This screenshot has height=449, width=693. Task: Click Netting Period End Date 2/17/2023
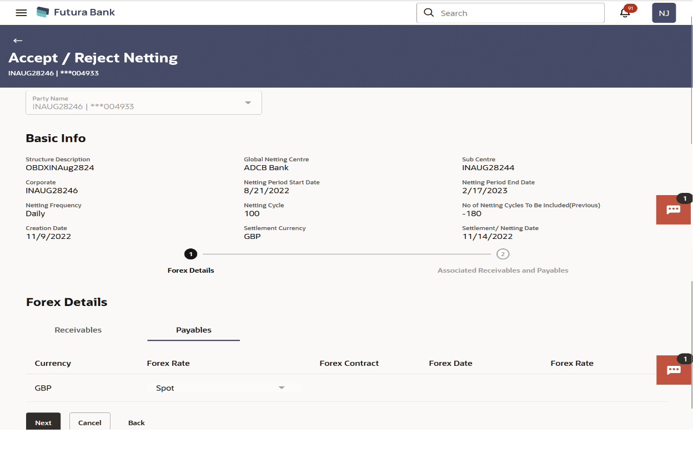click(x=485, y=191)
